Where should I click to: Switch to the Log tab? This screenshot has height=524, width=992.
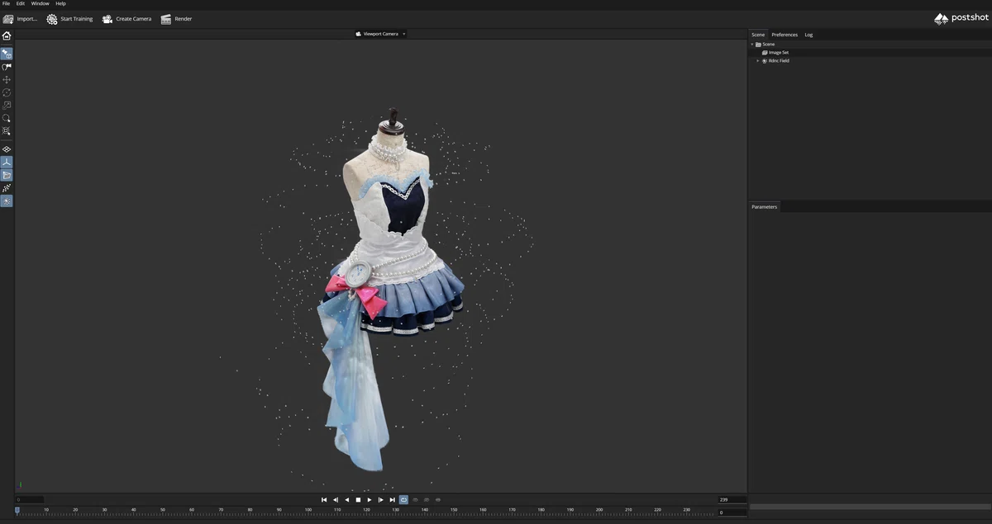click(x=808, y=35)
